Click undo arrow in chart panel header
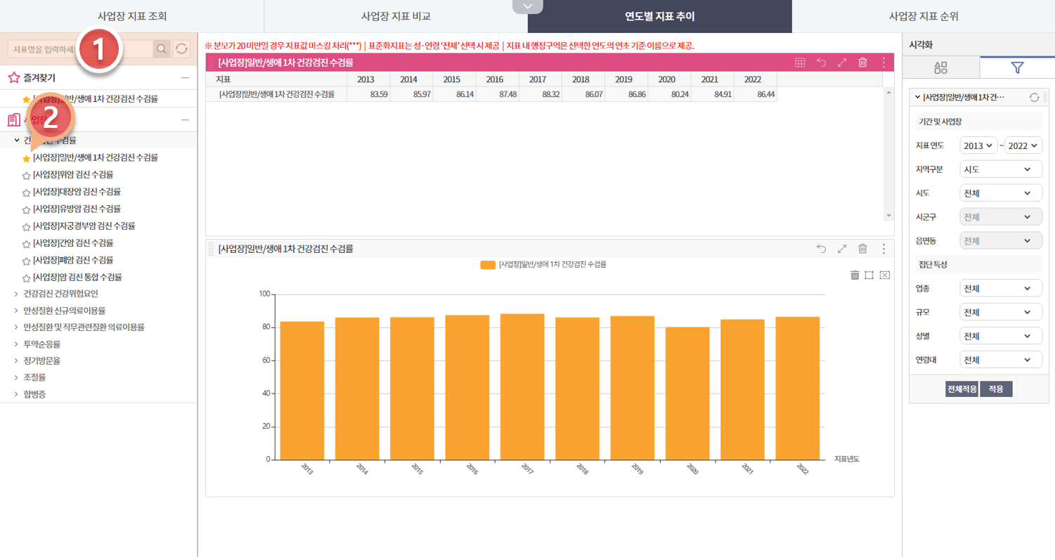Viewport: 1055px width, 560px height. [821, 249]
